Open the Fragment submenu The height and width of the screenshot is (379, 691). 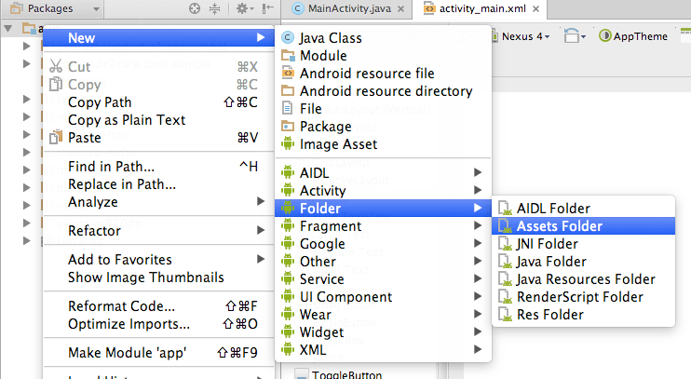click(x=383, y=225)
